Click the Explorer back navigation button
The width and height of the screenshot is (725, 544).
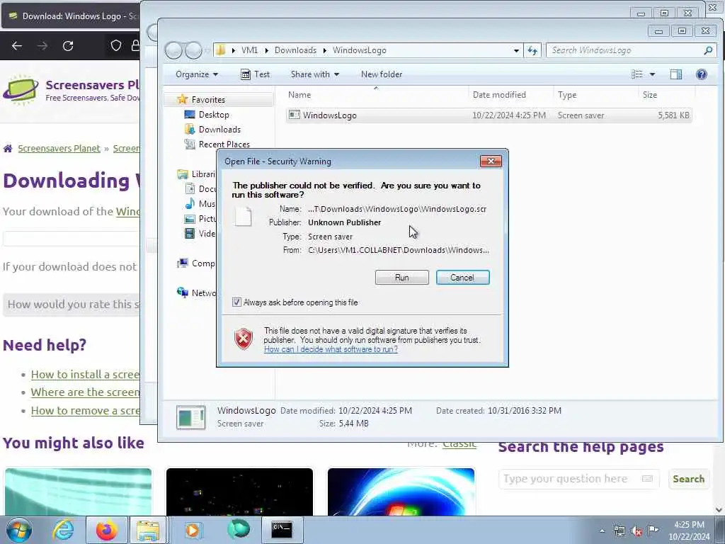click(174, 50)
